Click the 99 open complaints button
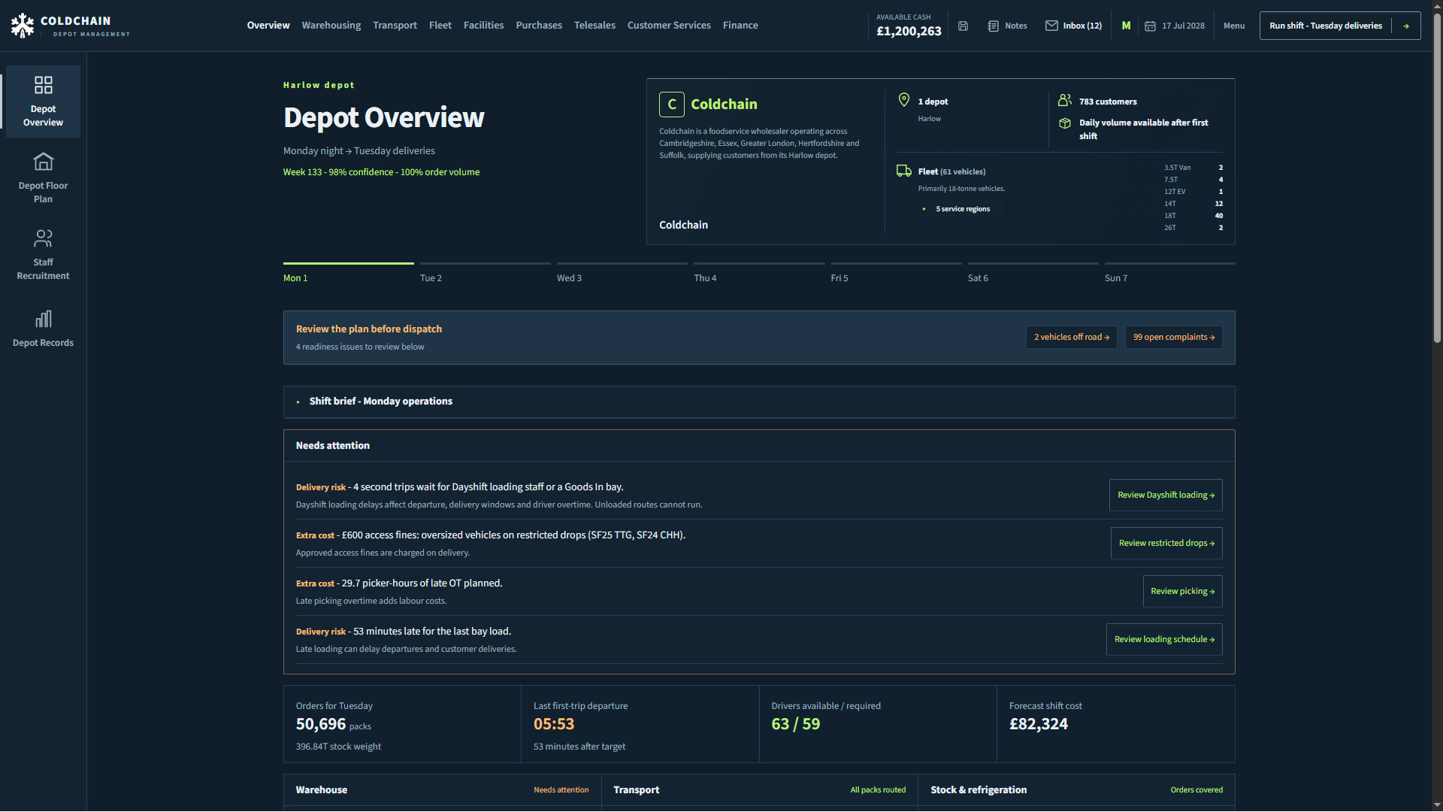This screenshot has height=812, width=1443. point(1174,337)
